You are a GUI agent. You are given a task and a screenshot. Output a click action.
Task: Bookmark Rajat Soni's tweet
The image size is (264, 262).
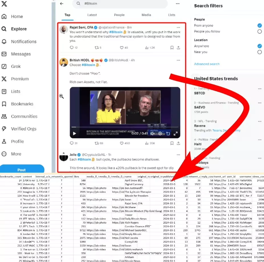172,48
